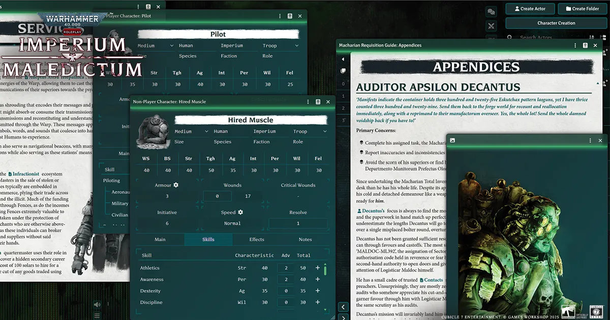
Task: Select the Main tab in the Pilot sheet
Action: pos(125,153)
